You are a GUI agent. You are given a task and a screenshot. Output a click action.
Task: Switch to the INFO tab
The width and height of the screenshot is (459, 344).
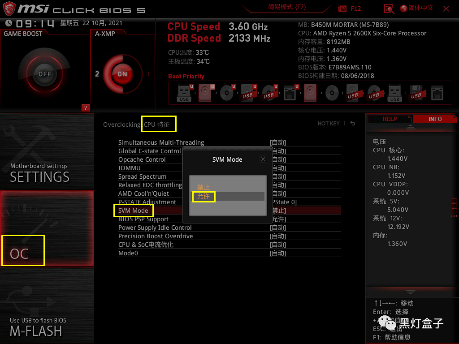click(x=435, y=119)
